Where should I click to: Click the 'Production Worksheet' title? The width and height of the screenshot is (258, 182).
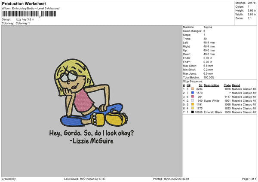[24, 3]
